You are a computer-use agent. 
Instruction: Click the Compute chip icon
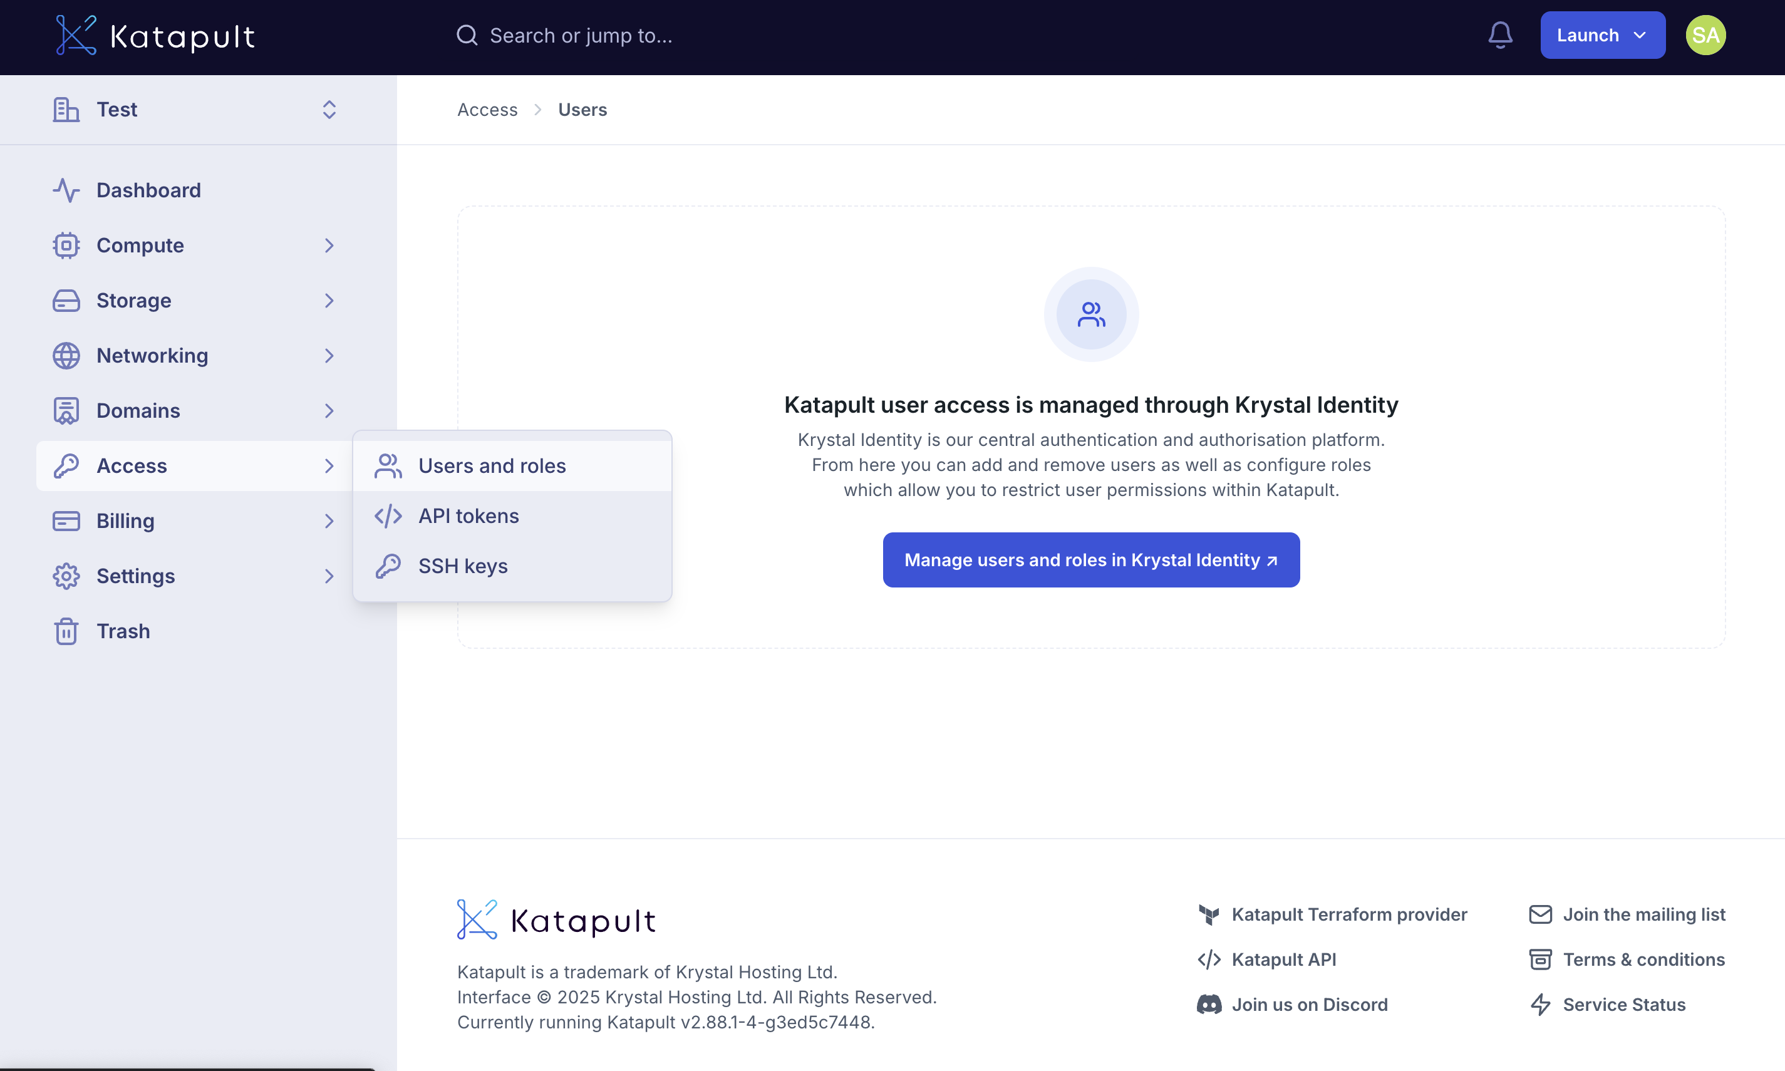pos(66,246)
